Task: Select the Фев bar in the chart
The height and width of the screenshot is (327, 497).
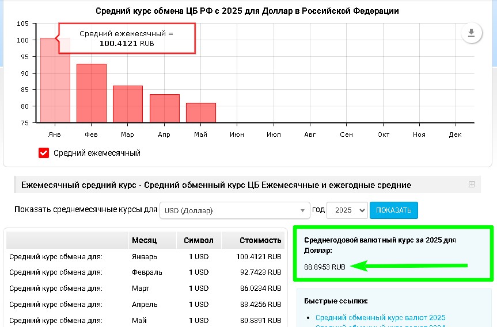Action: pyautogui.click(x=91, y=93)
